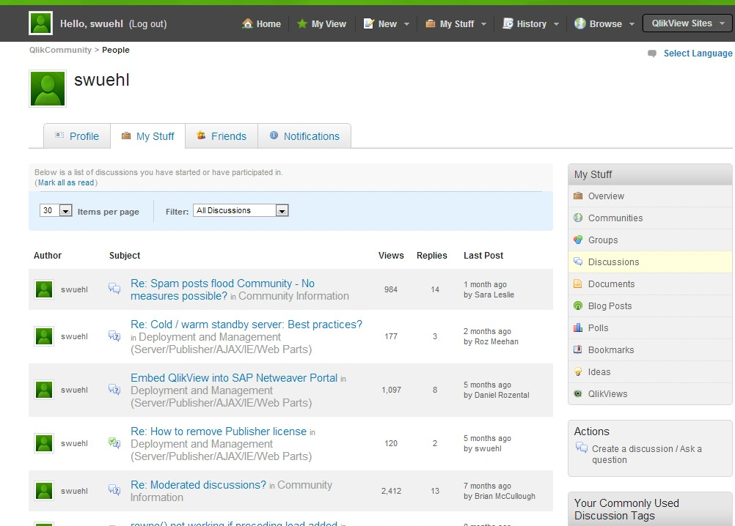Click the QlikViews icon in sidebar
The image size is (735, 526).
click(x=578, y=393)
